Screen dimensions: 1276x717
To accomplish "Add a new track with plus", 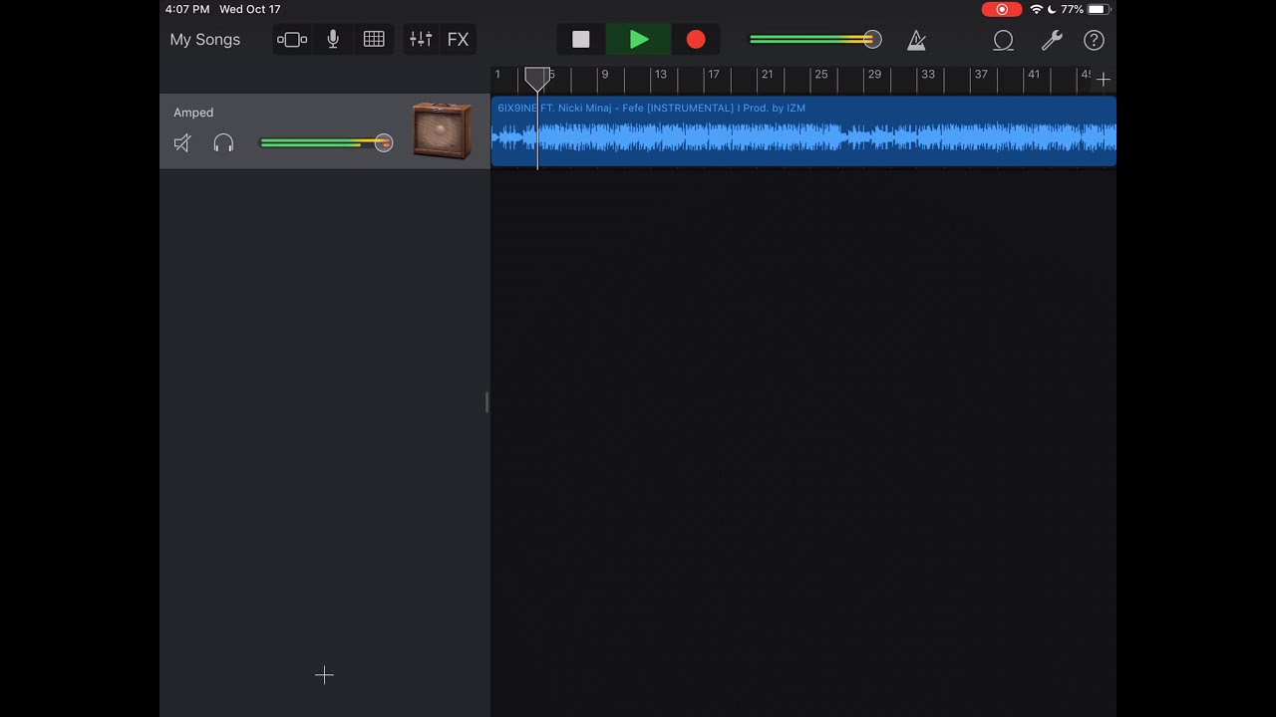I will (x=324, y=675).
